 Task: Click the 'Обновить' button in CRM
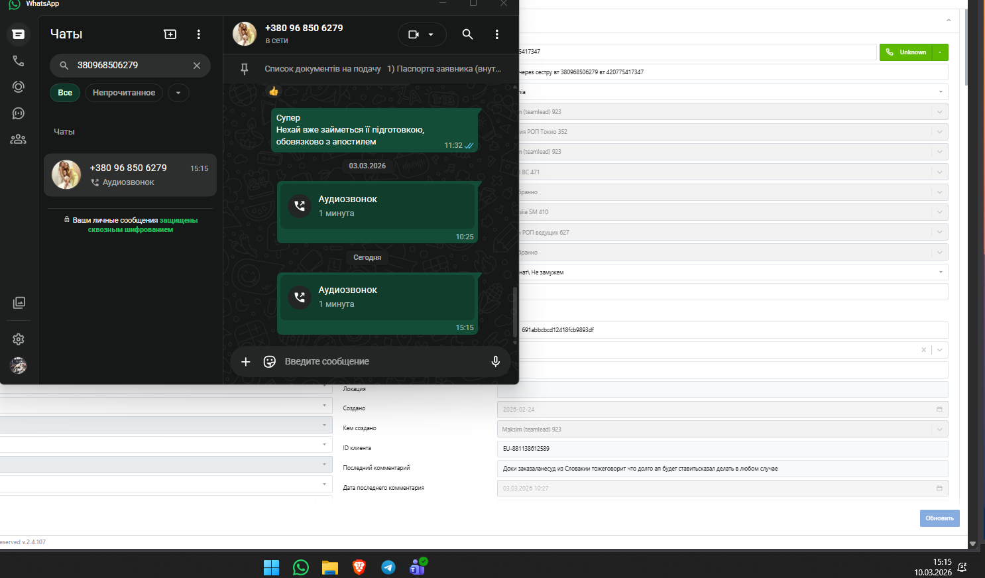click(x=939, y=518)
